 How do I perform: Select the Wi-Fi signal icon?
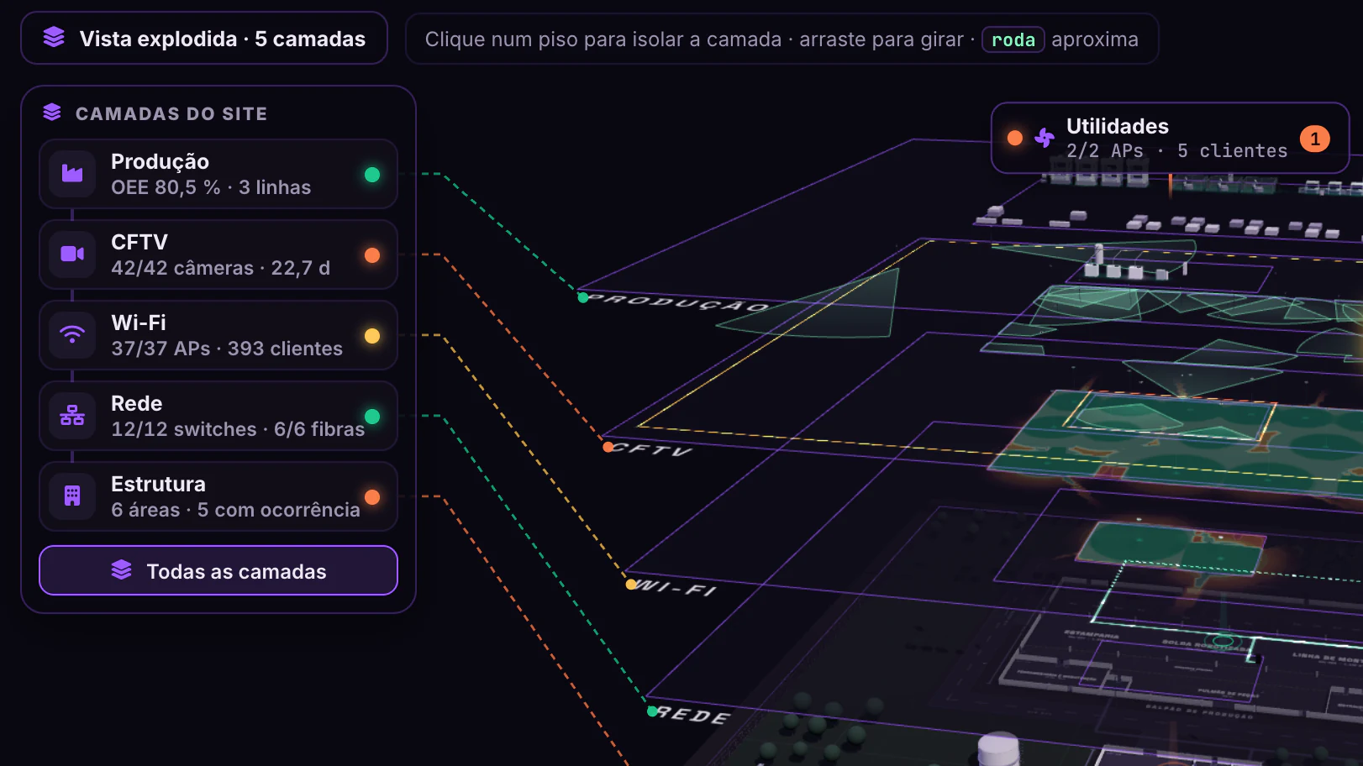[x=72, y=334]
